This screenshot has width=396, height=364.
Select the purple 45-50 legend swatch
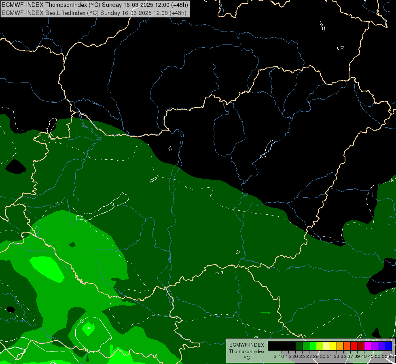tap(375, 346)
